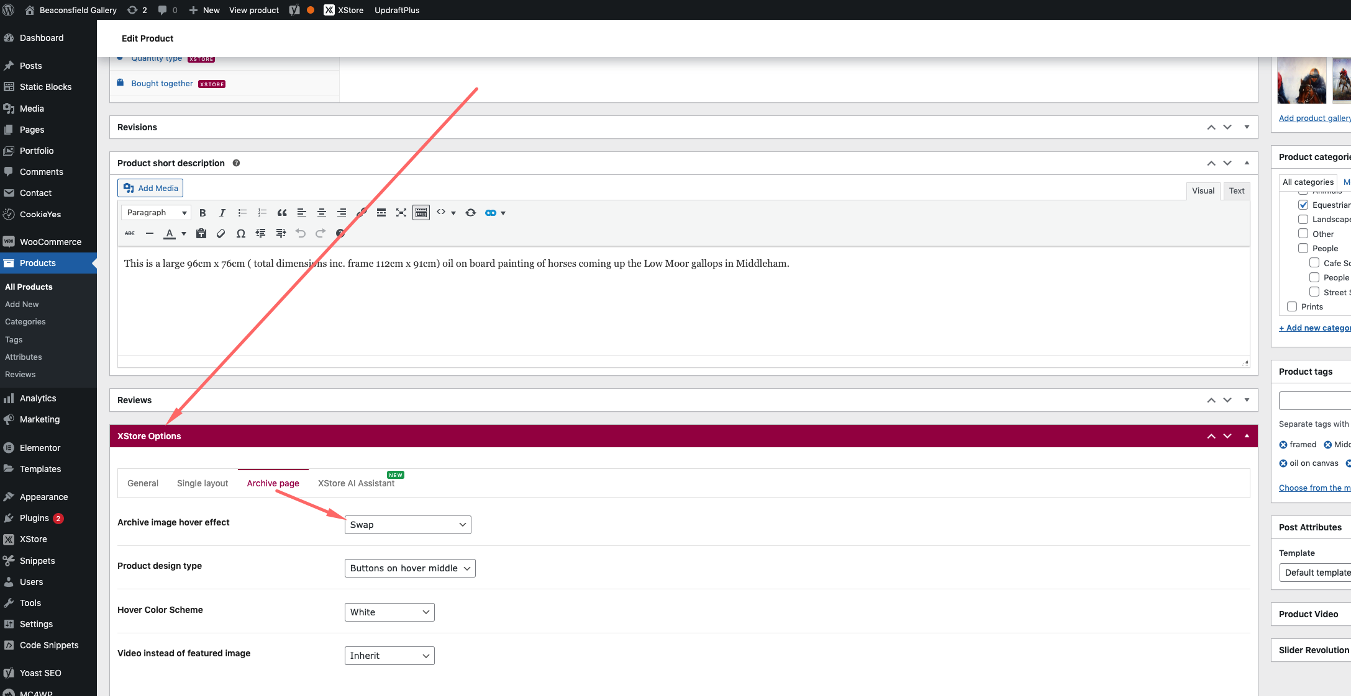This screenshot has width=1351, height=696.
Task: Uncheck the Equestrian category
Action: (x=1303, y=205)
